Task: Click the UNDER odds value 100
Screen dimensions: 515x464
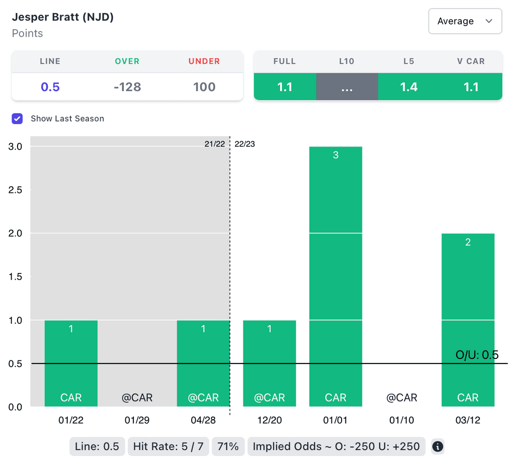Action: point(204,87)
